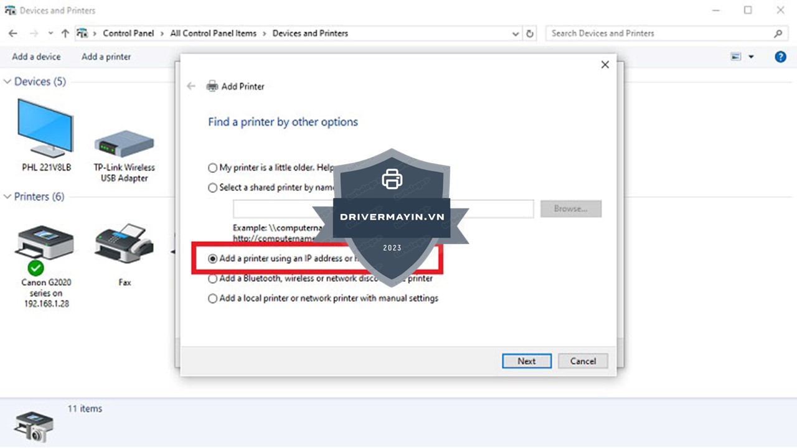This screenshot has width=797, height=448.
Task: Select 'My printer is a little older' option
Action: (x=213, y=168)
